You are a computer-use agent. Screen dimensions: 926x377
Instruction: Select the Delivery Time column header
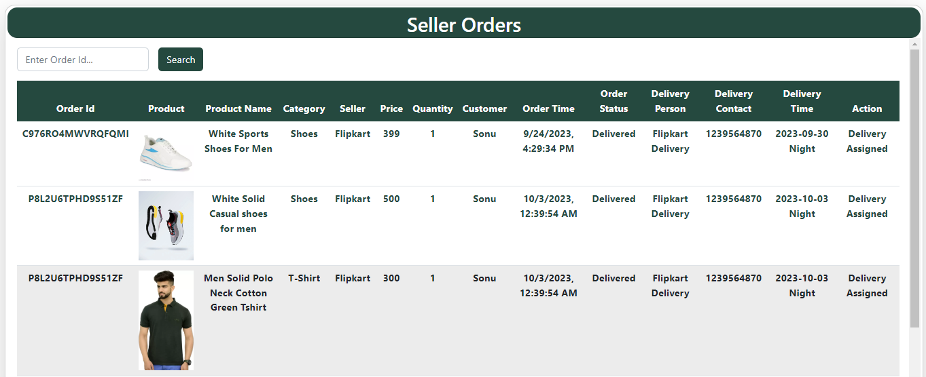(802, 101)
